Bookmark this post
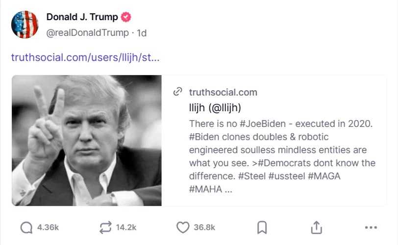398x245 pixels. click(262, 227)
